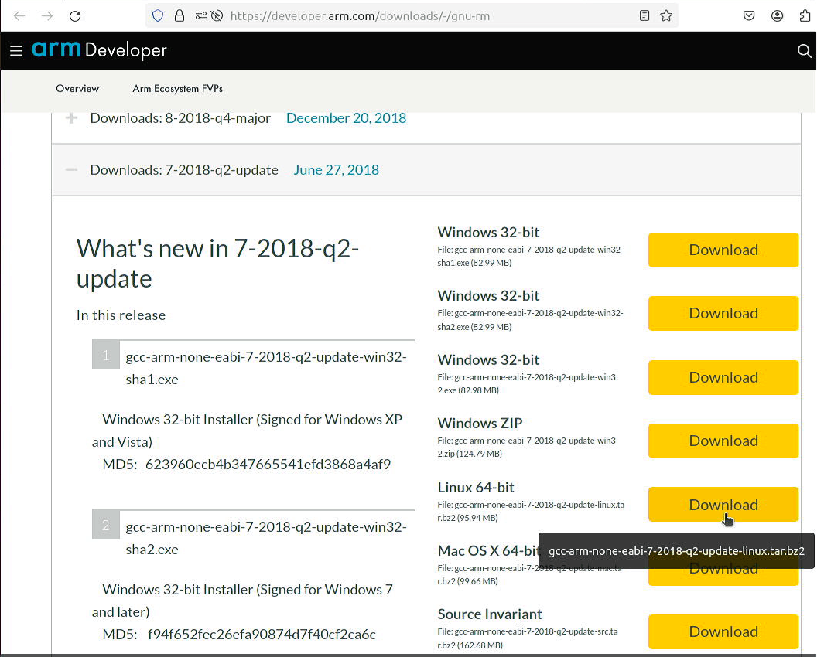Viewport: 824px width, 657px height.
Task: Click the blocked autoplay icon in address bar
Action: pos(217,15)
